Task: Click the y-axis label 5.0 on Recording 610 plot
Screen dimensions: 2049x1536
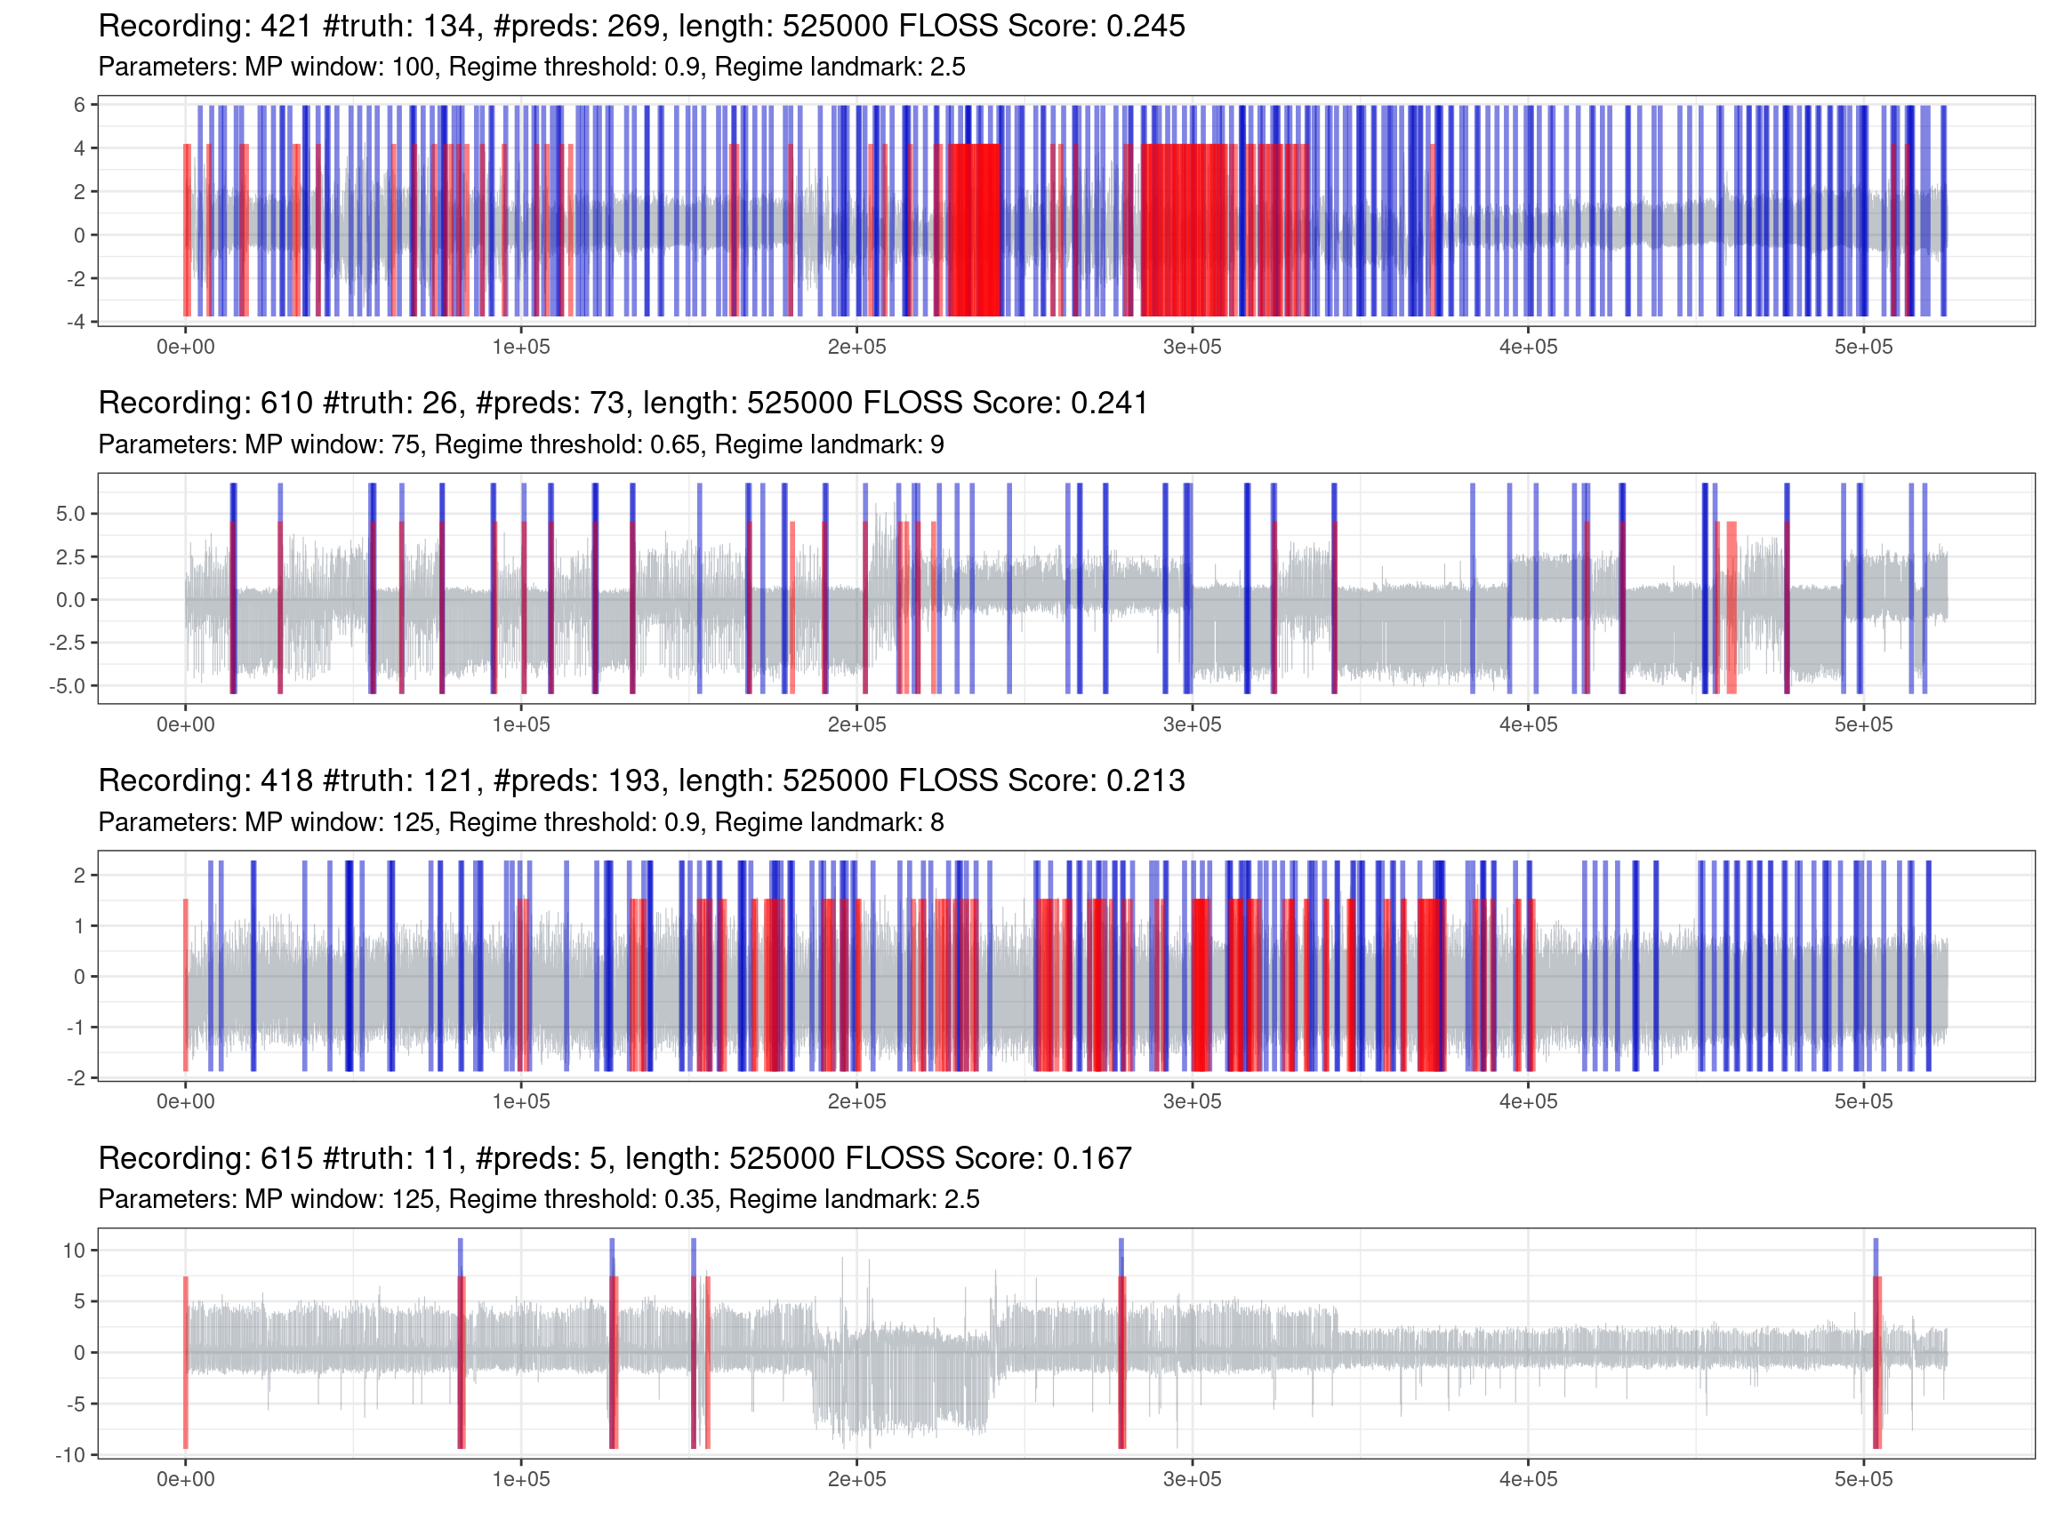Action: (70, 514)
